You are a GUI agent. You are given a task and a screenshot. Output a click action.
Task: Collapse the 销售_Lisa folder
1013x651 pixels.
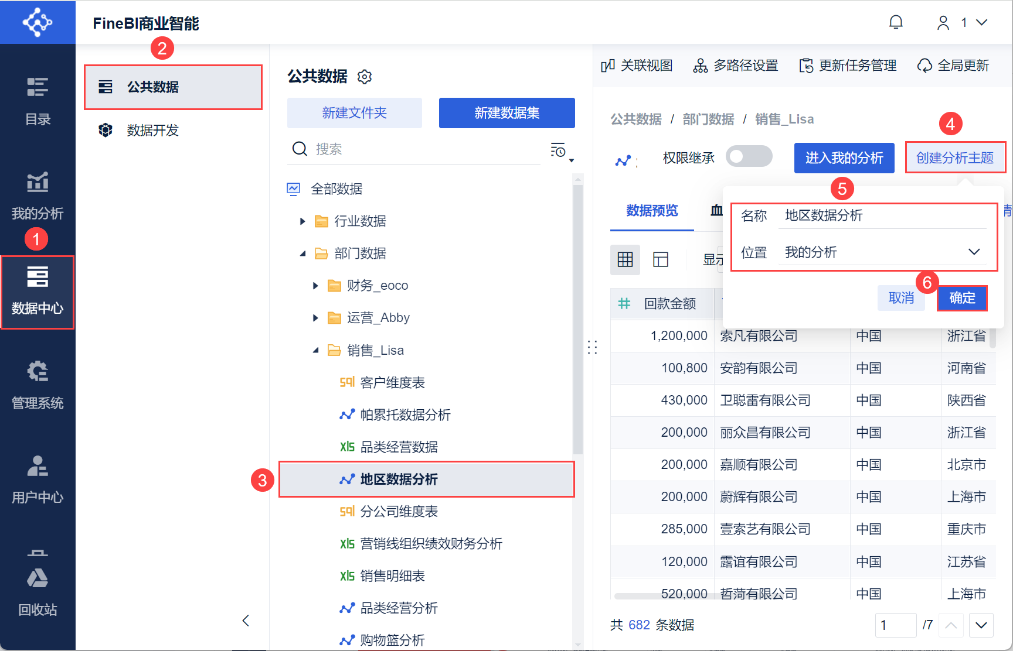coord(315,350)
